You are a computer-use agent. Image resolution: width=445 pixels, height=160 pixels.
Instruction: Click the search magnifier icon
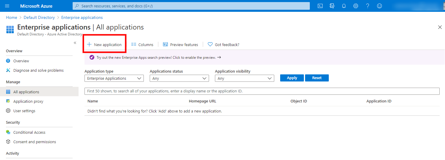pos(77,6)
